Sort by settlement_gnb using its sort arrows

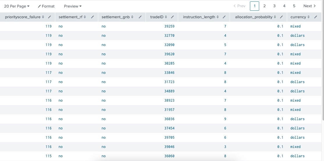pos(132,17)
